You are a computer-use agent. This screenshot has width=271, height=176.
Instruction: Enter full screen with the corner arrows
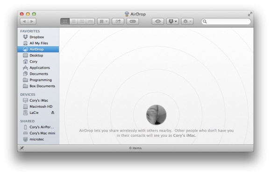click(x=250, y=14)
